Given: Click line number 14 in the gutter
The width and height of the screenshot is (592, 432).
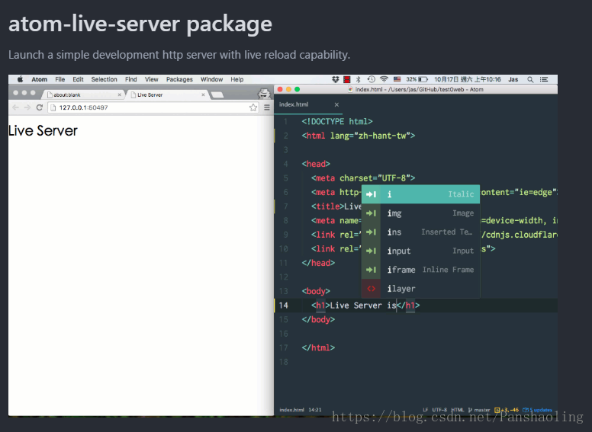Looking at the screenshot, I should point(284,306).
